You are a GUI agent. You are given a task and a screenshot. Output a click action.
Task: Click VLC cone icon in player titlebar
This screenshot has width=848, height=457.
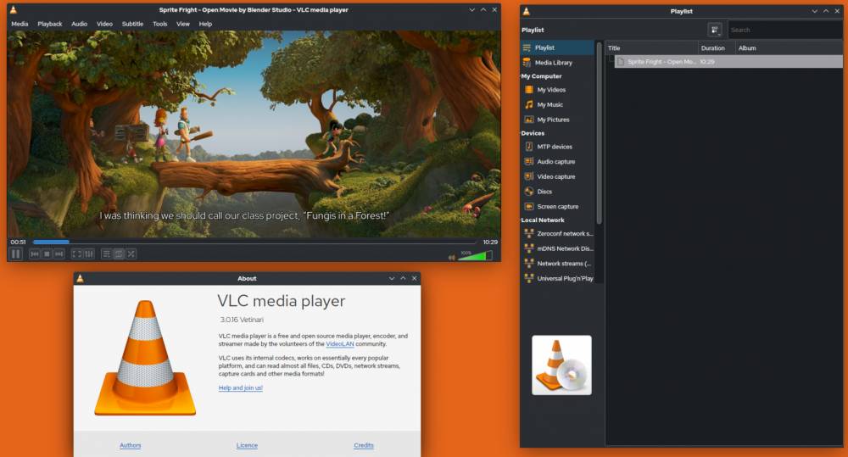click(x=14, y=9)
